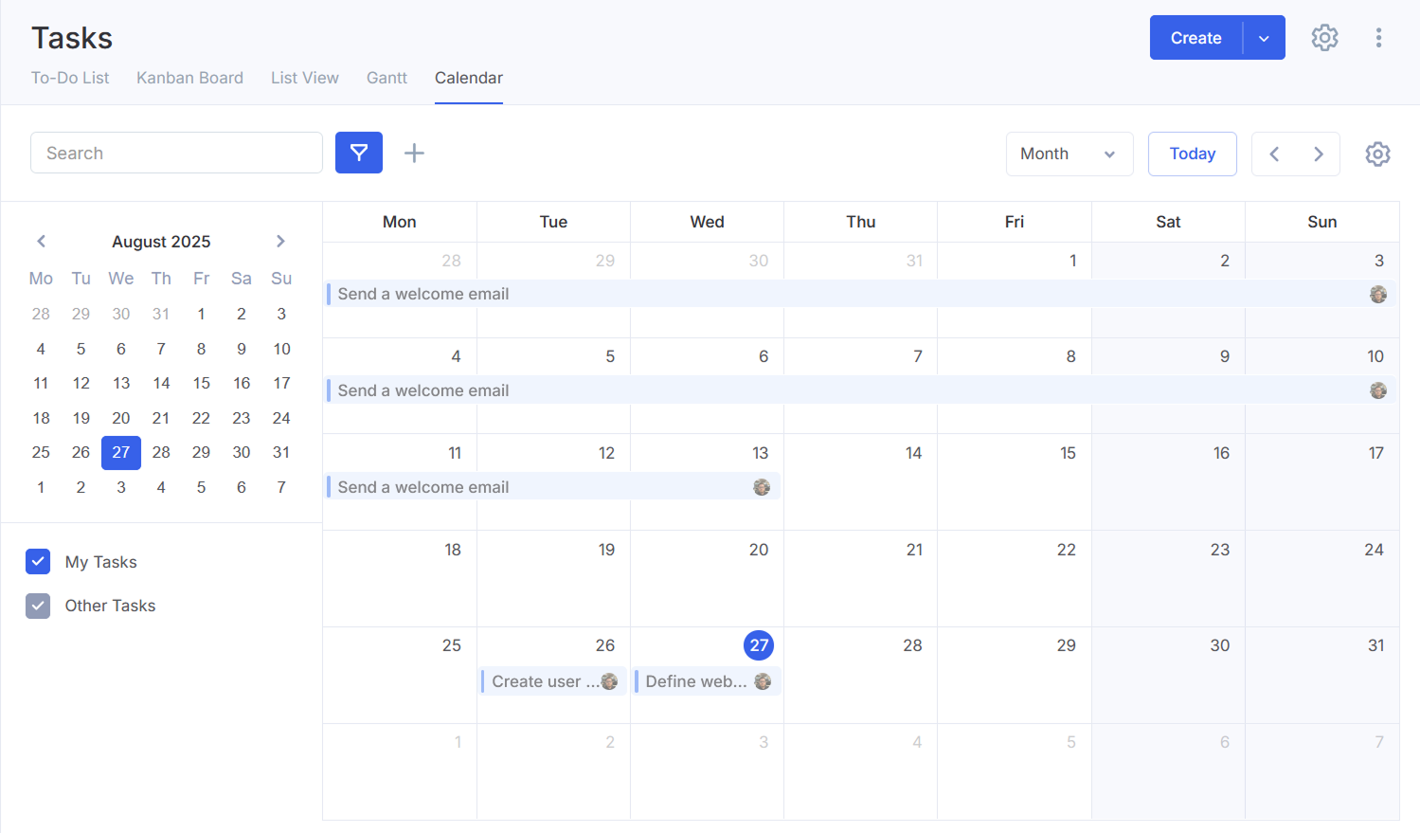Click the plus icon beside filter
Screen dimensions: 1420x833
click(414, 154)
